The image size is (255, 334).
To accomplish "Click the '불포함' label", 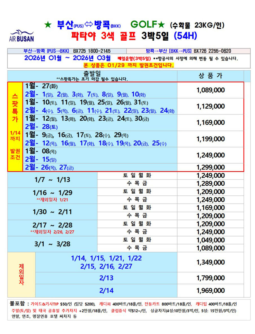I will tap(17, 304).
